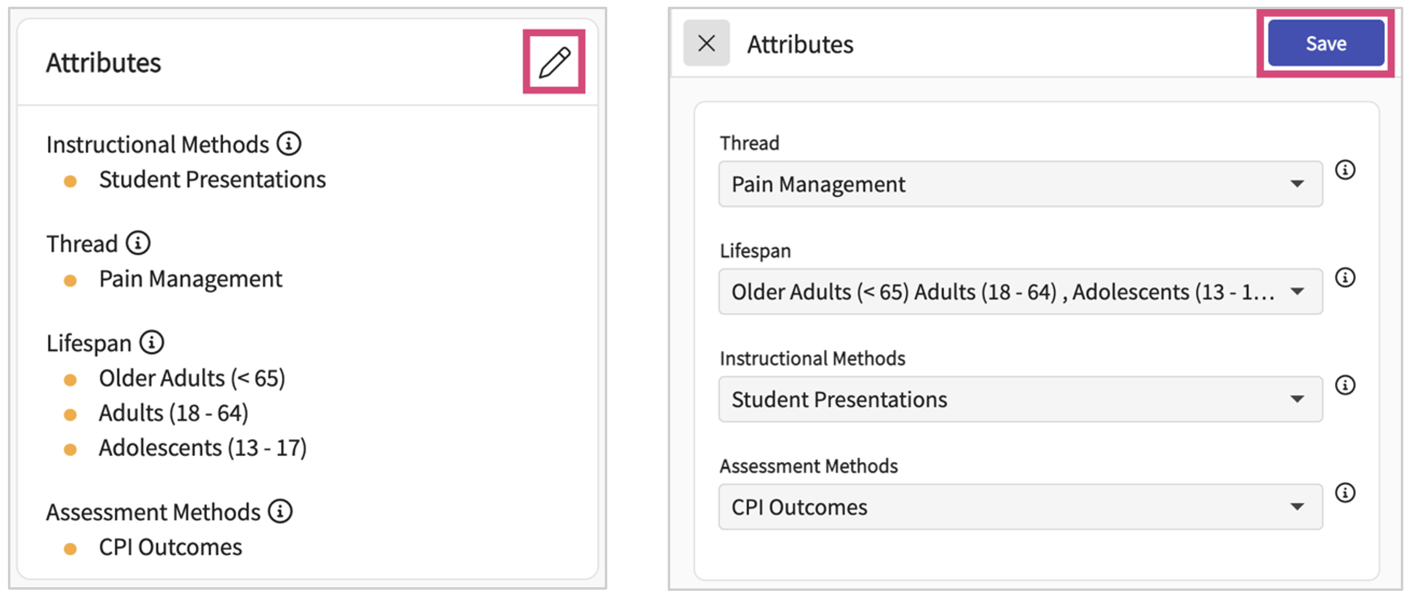Expand the Lifespan multi-select dropdown
1410x597 pixels.
[x=1020, y=292]
